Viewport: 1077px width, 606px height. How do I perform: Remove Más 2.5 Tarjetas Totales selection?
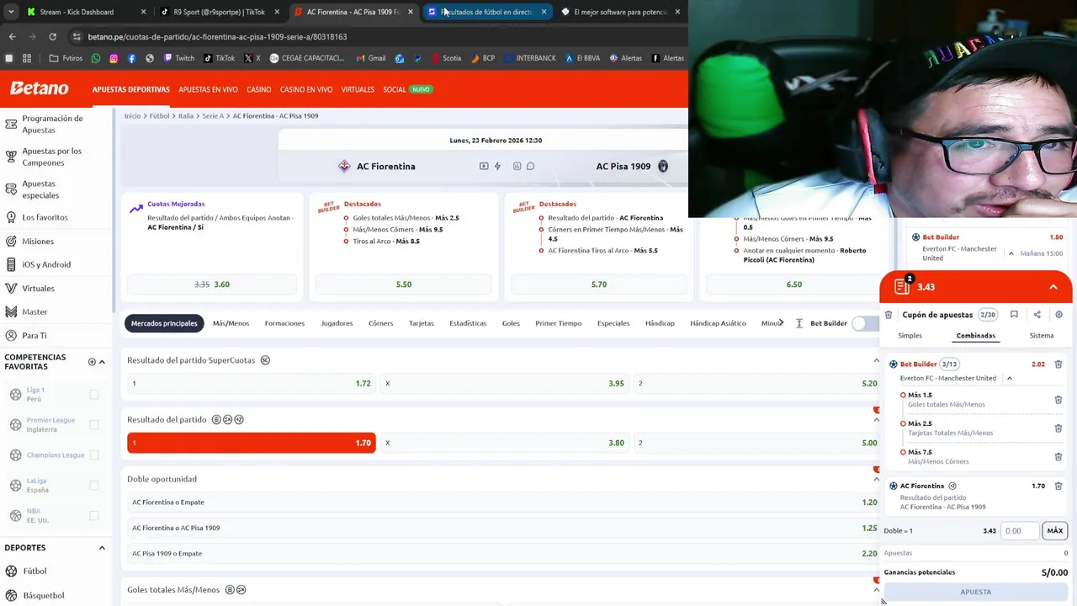(x=1058, y=428)
